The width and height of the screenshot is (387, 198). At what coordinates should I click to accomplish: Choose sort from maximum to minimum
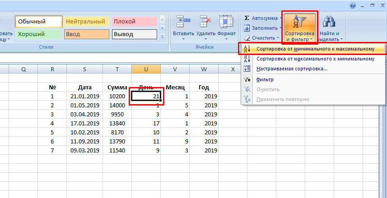[315, 59]
